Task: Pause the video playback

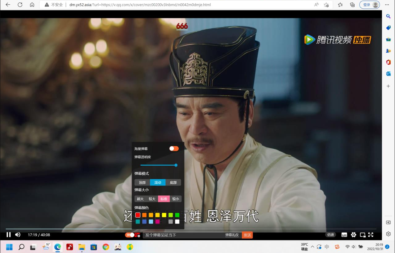Action: click(x=9, y=235)
